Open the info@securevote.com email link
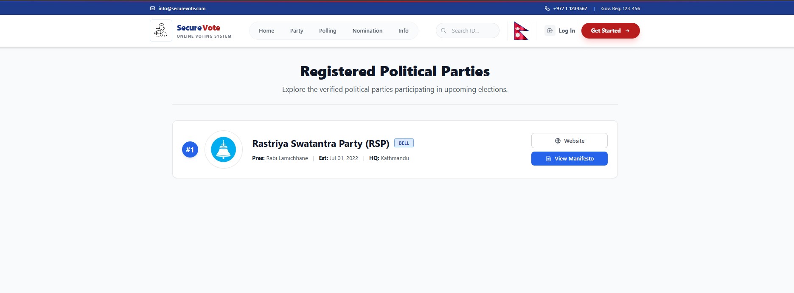 pyautogui.click(x=182, y=8)
